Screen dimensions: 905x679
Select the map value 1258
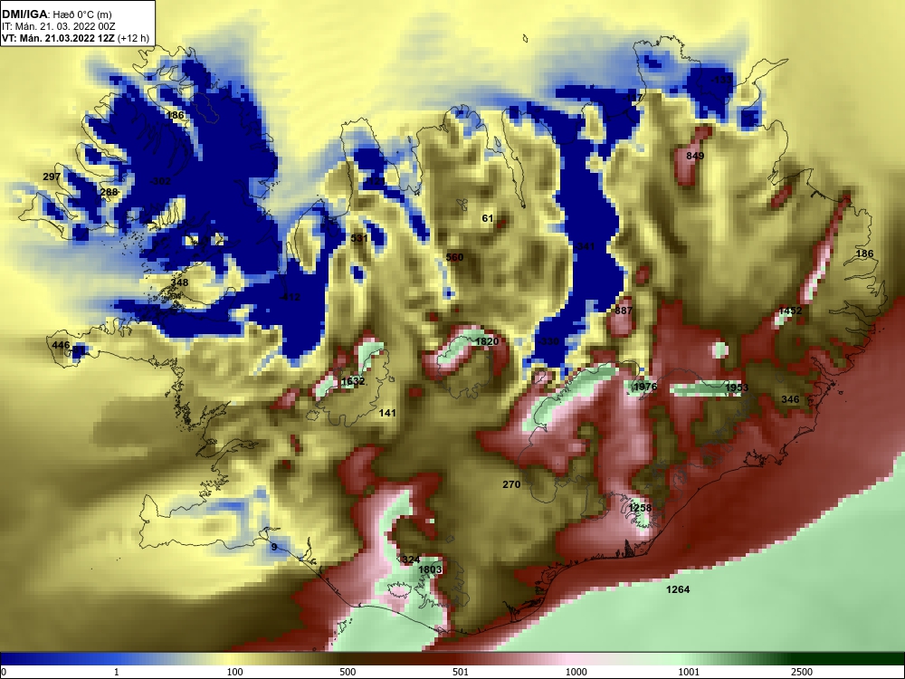coord(640,508)
